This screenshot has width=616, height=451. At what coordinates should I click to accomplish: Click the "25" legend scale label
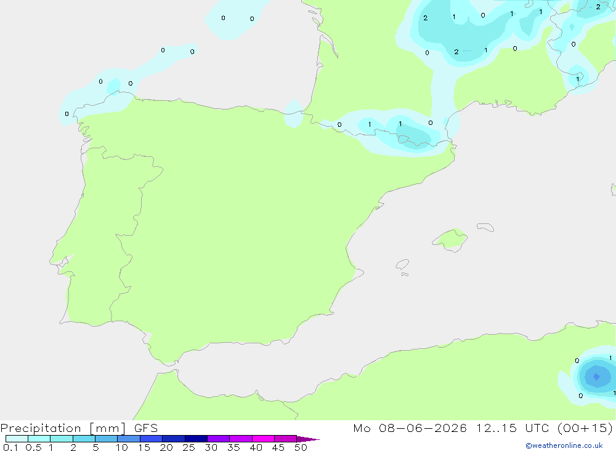pos(188,447)
